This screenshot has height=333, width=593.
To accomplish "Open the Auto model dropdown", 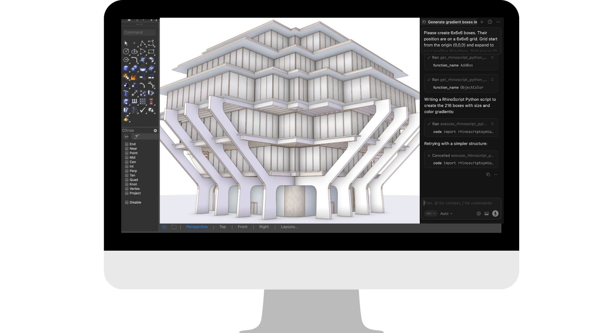I will pyautogui.click(x=446, y=213).
